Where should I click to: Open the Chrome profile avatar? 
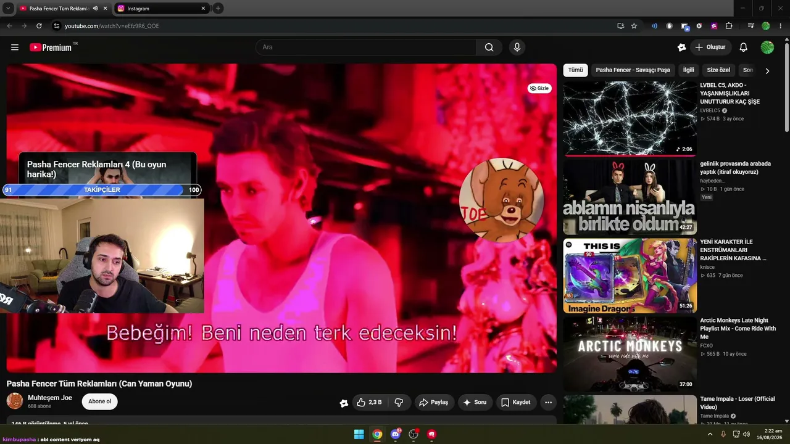click(766, 26)
